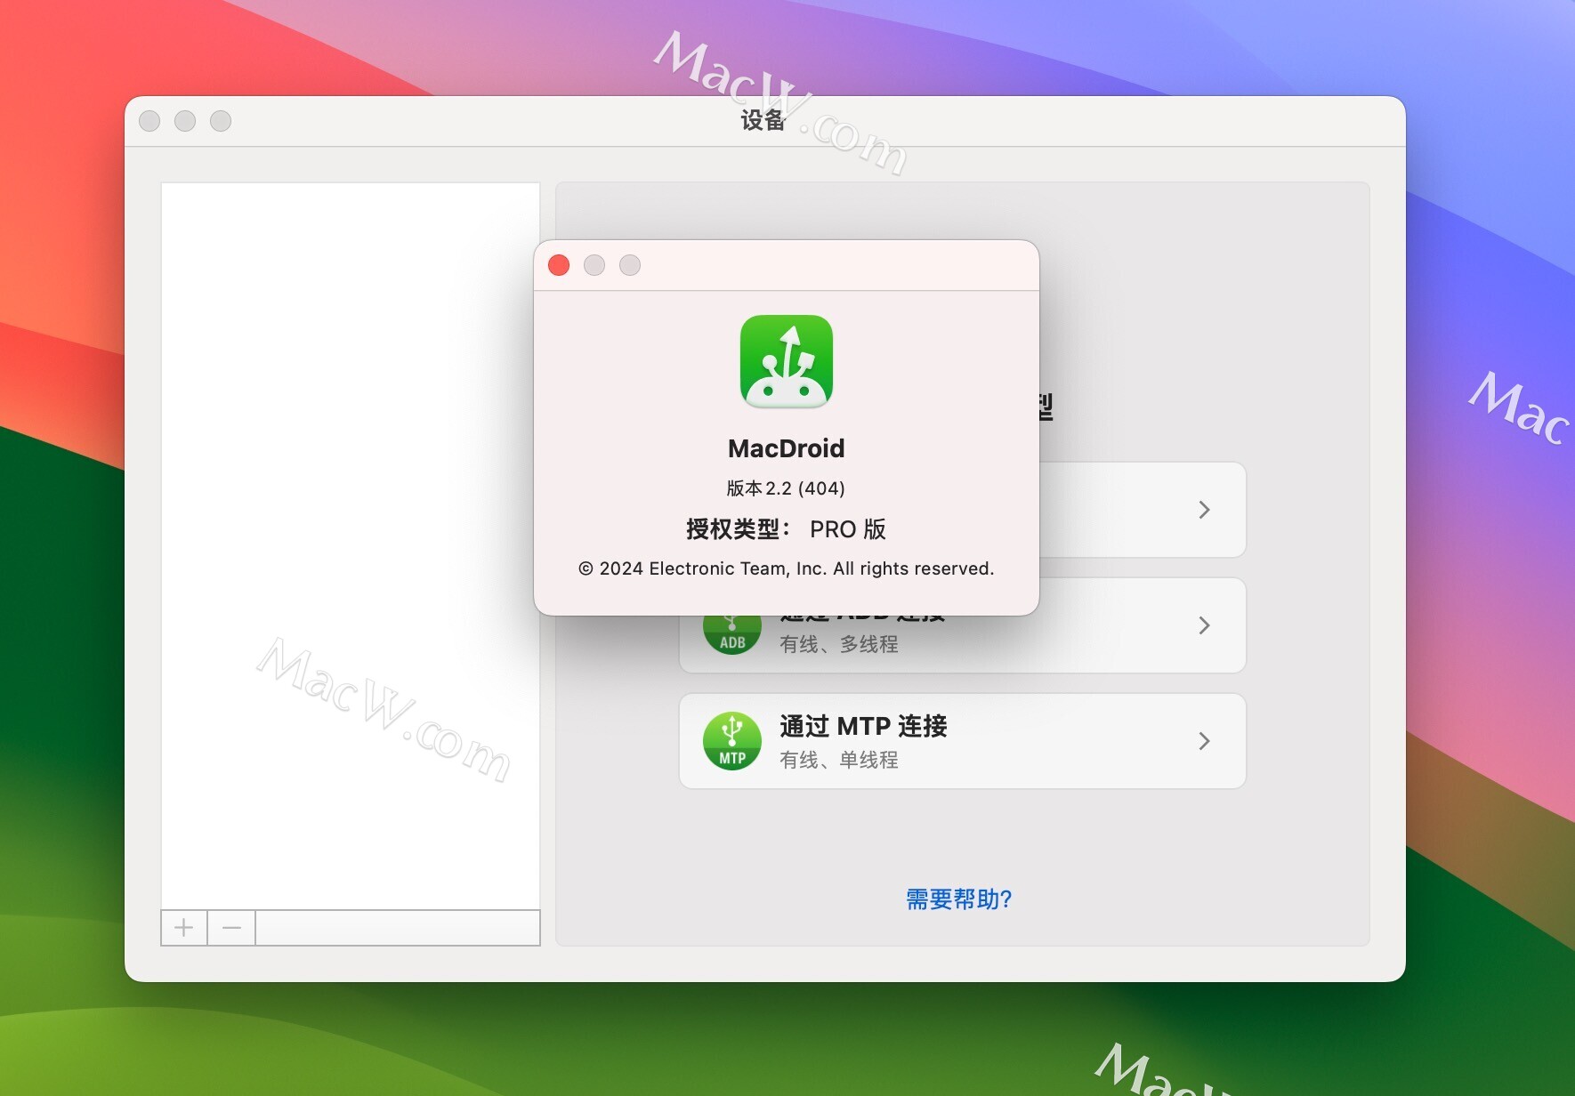Screen dimensions: 1575x1096
Task: Click the 版本 2.2 (404) version text
Action: [x=786, y=488]
